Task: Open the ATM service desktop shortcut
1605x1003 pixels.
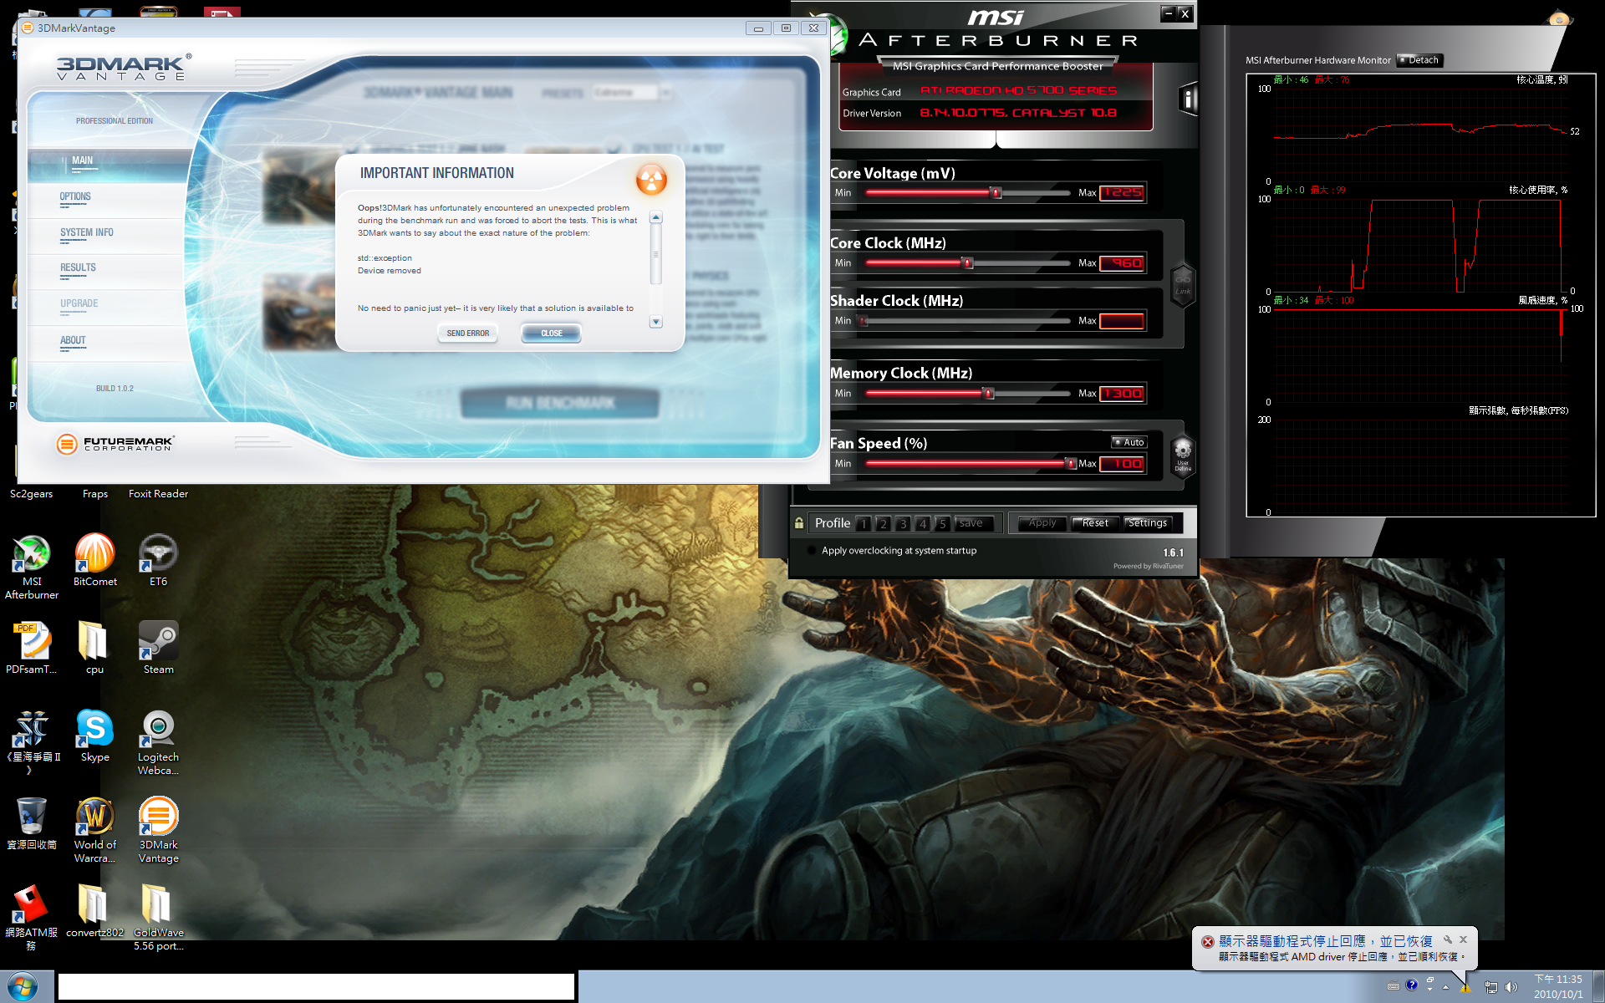Action: click(x=32, y=917)
